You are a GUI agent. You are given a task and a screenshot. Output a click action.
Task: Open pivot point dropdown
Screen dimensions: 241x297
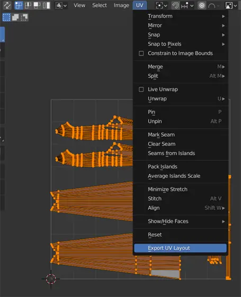[x=162, y=5]
